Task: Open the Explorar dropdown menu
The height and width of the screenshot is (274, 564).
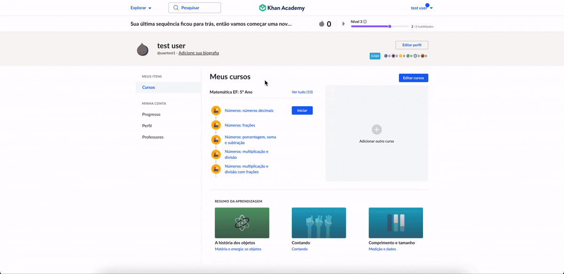Action: (x=141, y=8)
